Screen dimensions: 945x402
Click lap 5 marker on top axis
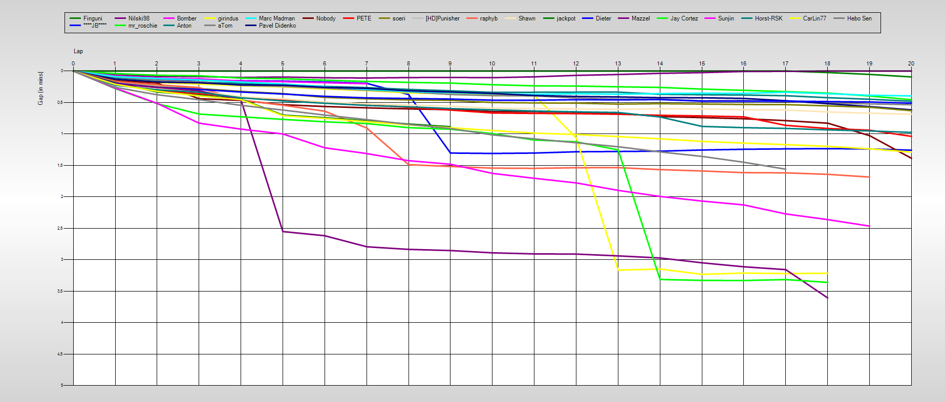pyautogui.click(x=283, y=64)
